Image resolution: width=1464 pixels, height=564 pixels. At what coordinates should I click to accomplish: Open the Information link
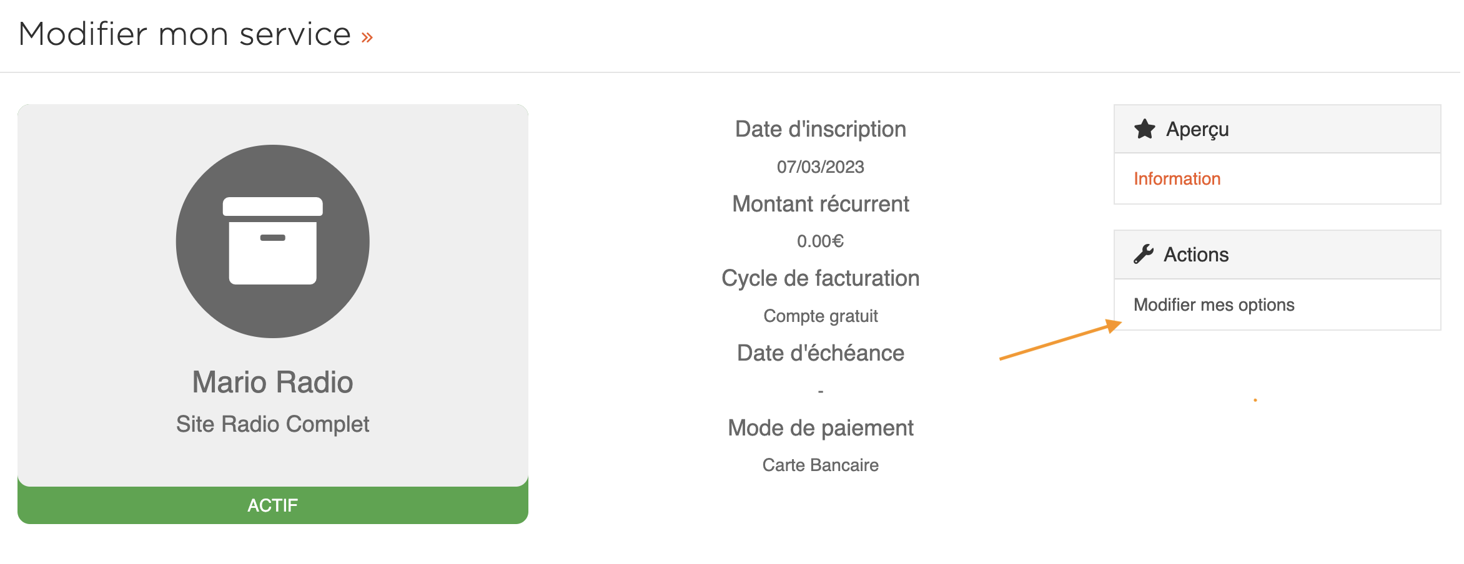(x=1177, y=178)
